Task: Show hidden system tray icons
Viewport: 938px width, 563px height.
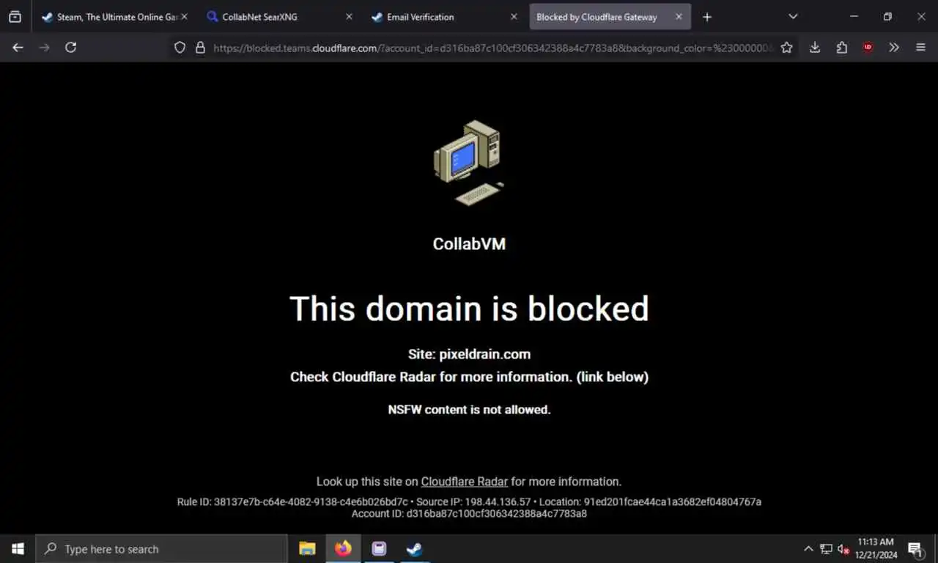Action: click(808, 549)
